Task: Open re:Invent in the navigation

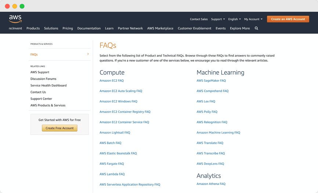Action: click(x=15, y=28)
